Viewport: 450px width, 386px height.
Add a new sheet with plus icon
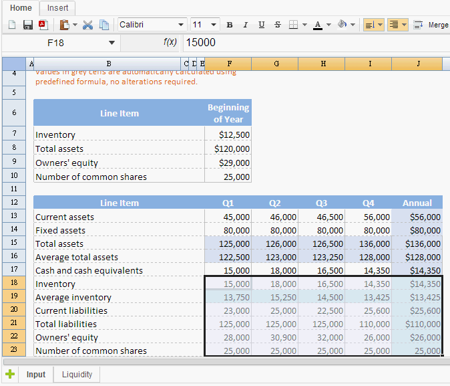10,374
